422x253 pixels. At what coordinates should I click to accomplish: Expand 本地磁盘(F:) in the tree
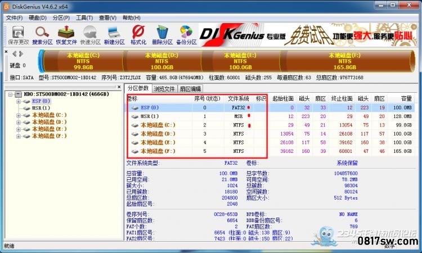tap(19, 136)
